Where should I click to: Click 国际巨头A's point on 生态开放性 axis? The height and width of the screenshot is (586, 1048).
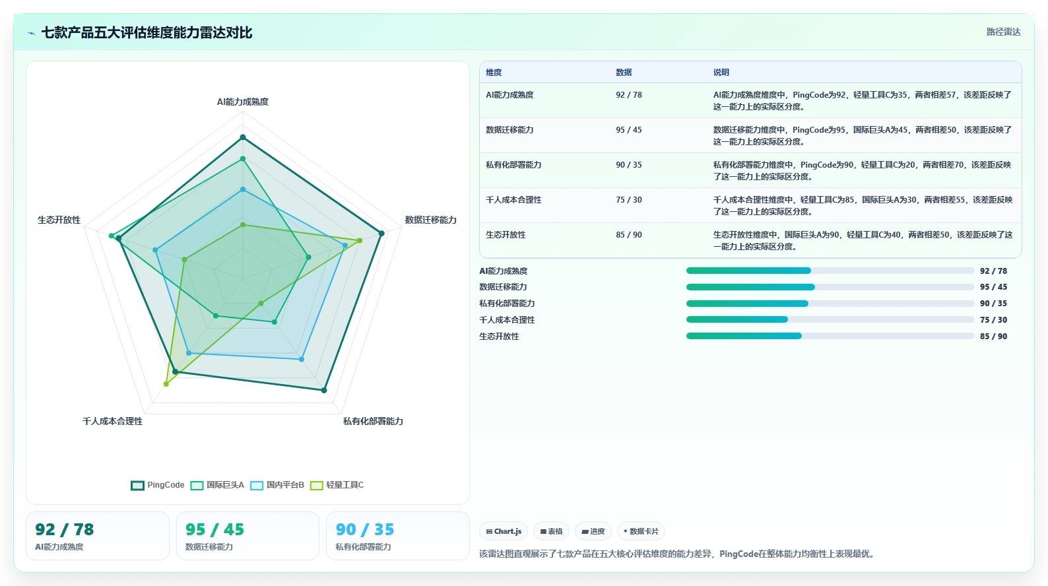(112, 236)
